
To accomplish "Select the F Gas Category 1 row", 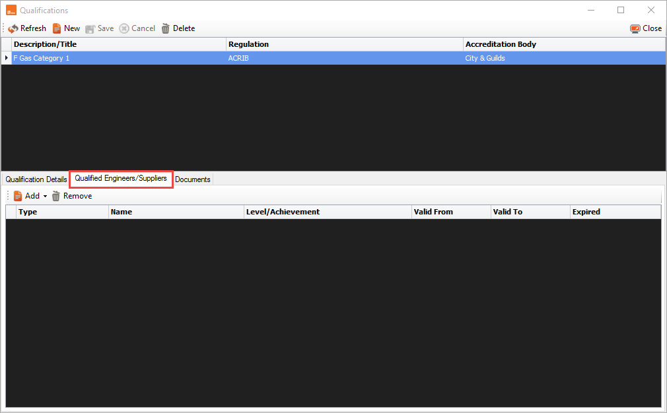I will pos(119,58).
